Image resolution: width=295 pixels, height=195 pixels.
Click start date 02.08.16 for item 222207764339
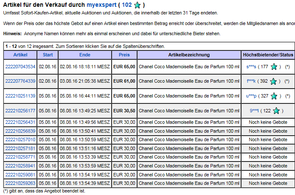48,81
